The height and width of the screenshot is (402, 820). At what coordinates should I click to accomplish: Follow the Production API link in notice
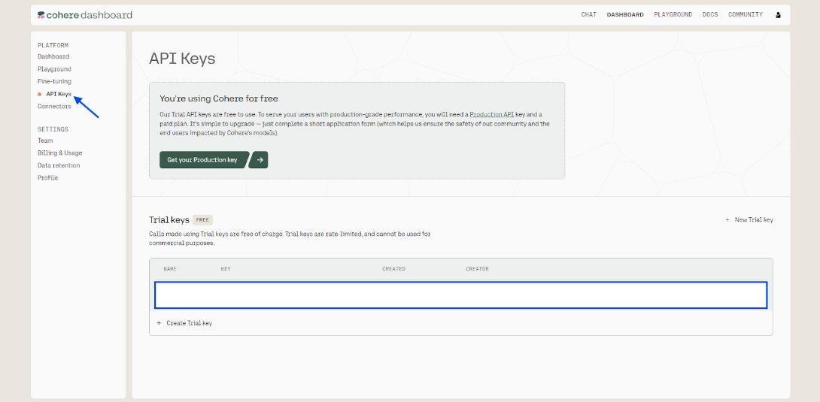(492, 114)
